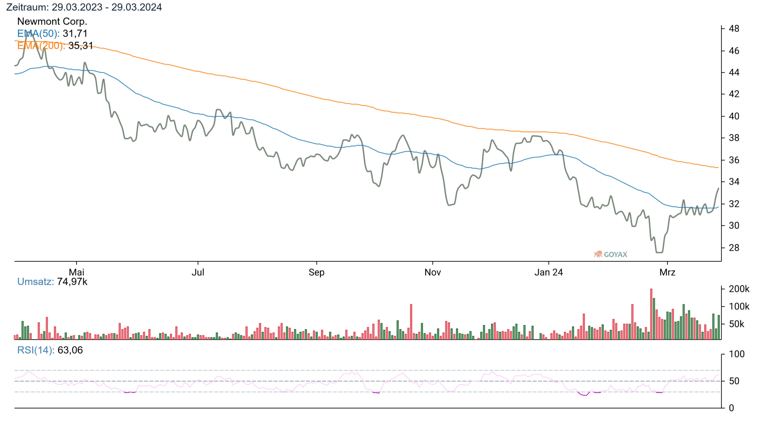Click the 200k volume axis label

point(739,289)
